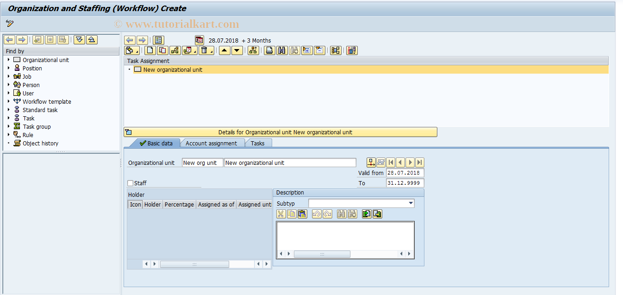Click inside the Description text area

pyautogui.click(x=345, y=235)
